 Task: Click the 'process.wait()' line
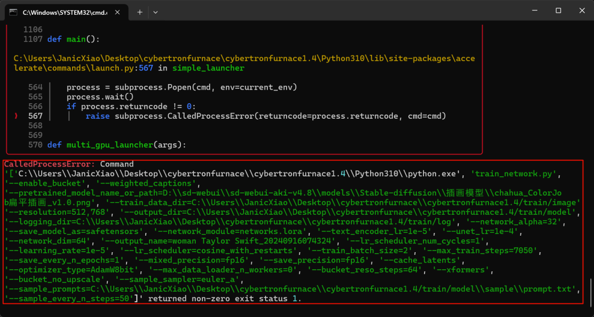pos(100,97)
